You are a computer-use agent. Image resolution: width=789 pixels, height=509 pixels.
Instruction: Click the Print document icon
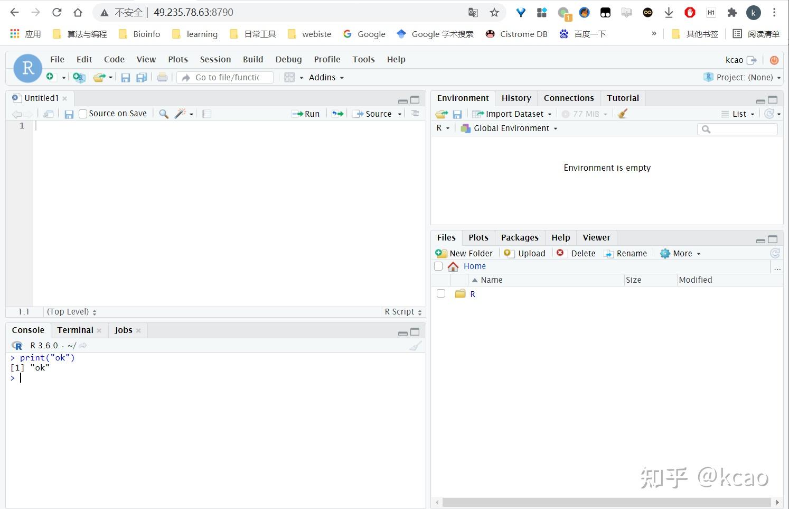pyautogui.click(x=163, y=77)
